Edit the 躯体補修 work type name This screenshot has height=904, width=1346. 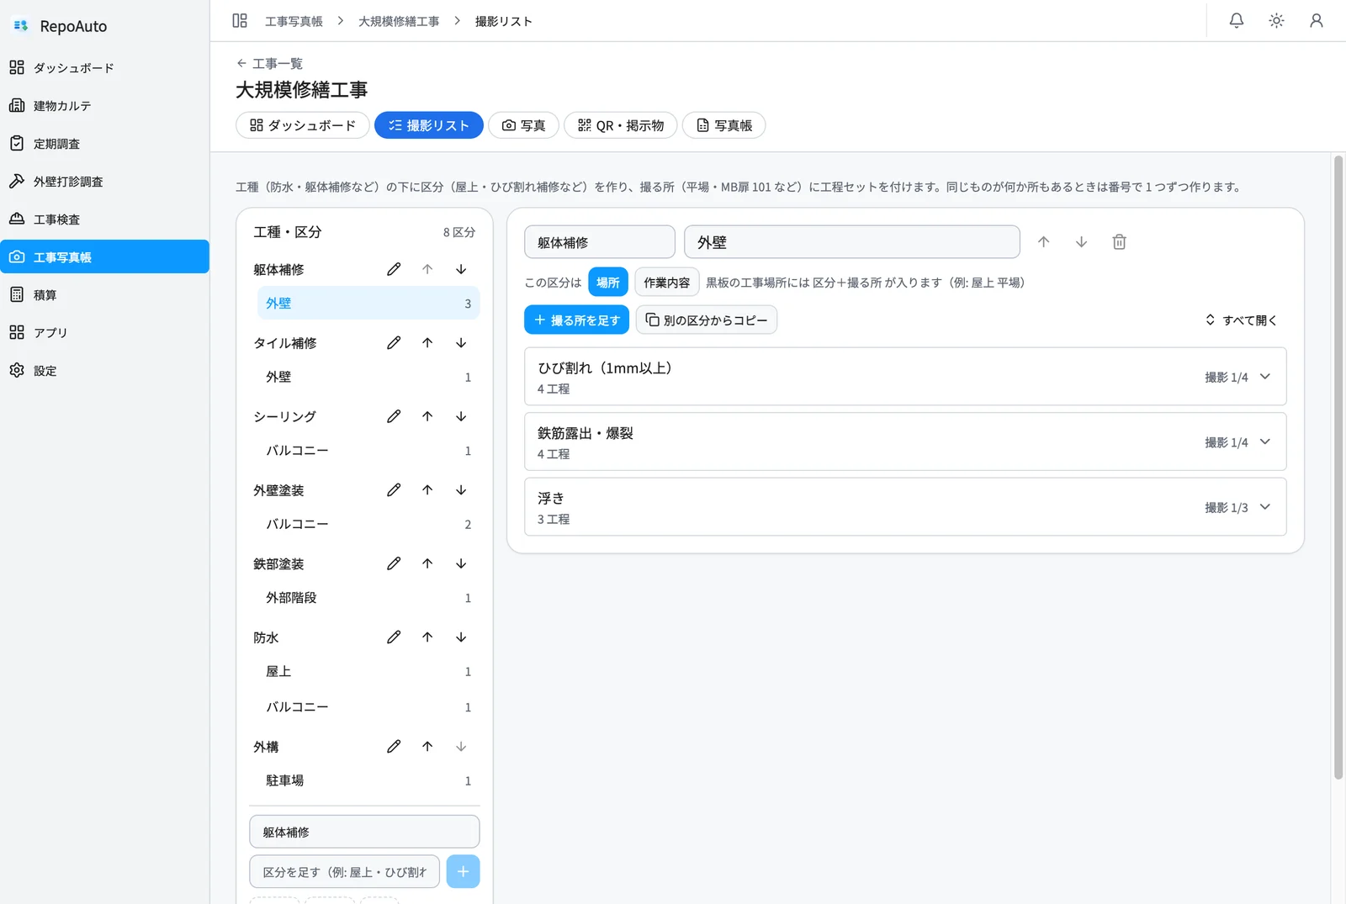(x=394, y=269)
